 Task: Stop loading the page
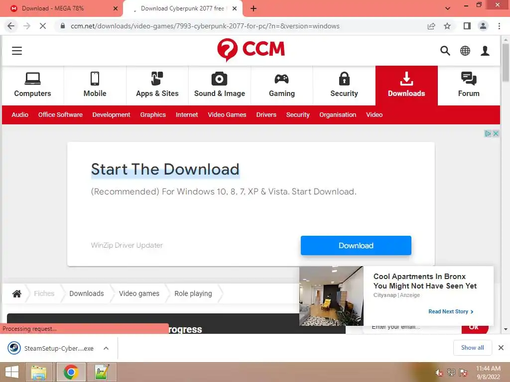[43, 26]
